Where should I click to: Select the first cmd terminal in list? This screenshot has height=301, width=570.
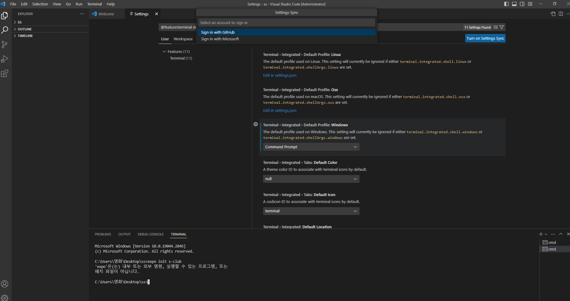554,242
